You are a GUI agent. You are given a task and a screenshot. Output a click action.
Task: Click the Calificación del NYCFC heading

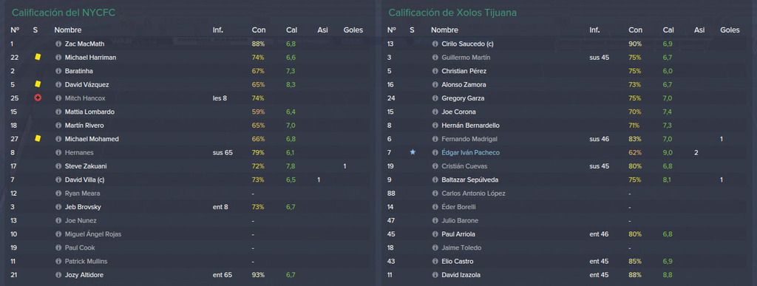point(64,13)
